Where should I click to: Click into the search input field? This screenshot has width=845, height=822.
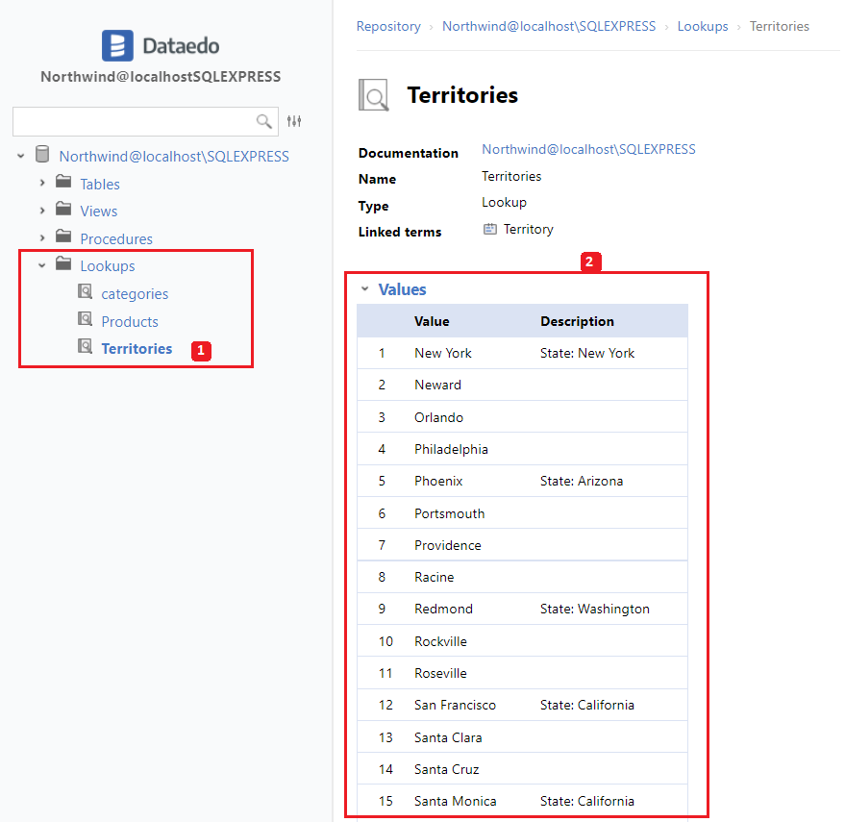point(133,121)
